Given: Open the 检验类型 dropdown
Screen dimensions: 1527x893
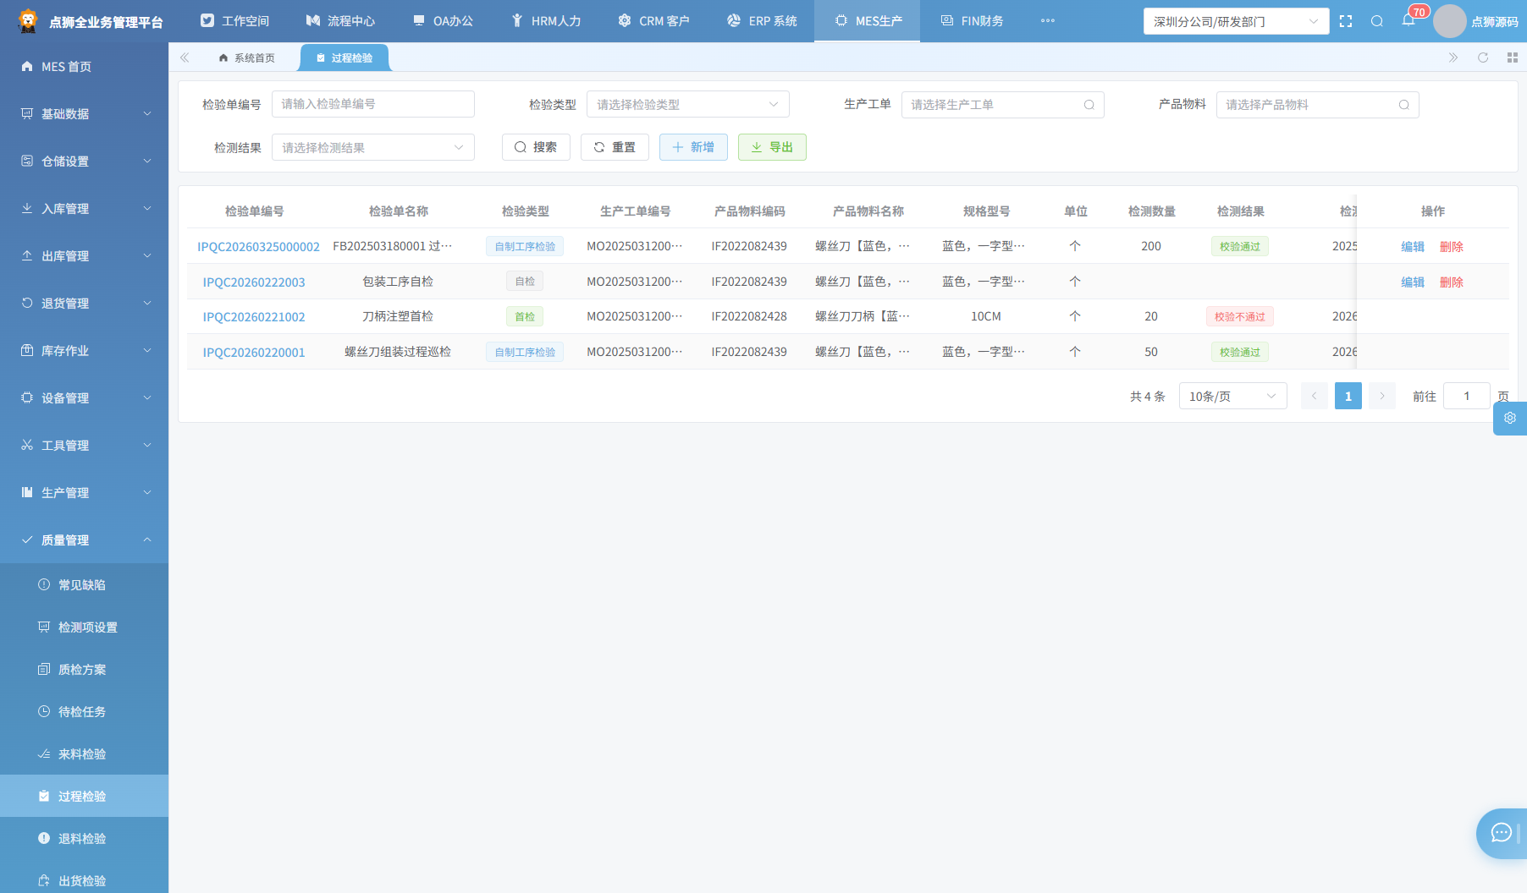Looking at the screenshot, I should (x=687, y=105).
